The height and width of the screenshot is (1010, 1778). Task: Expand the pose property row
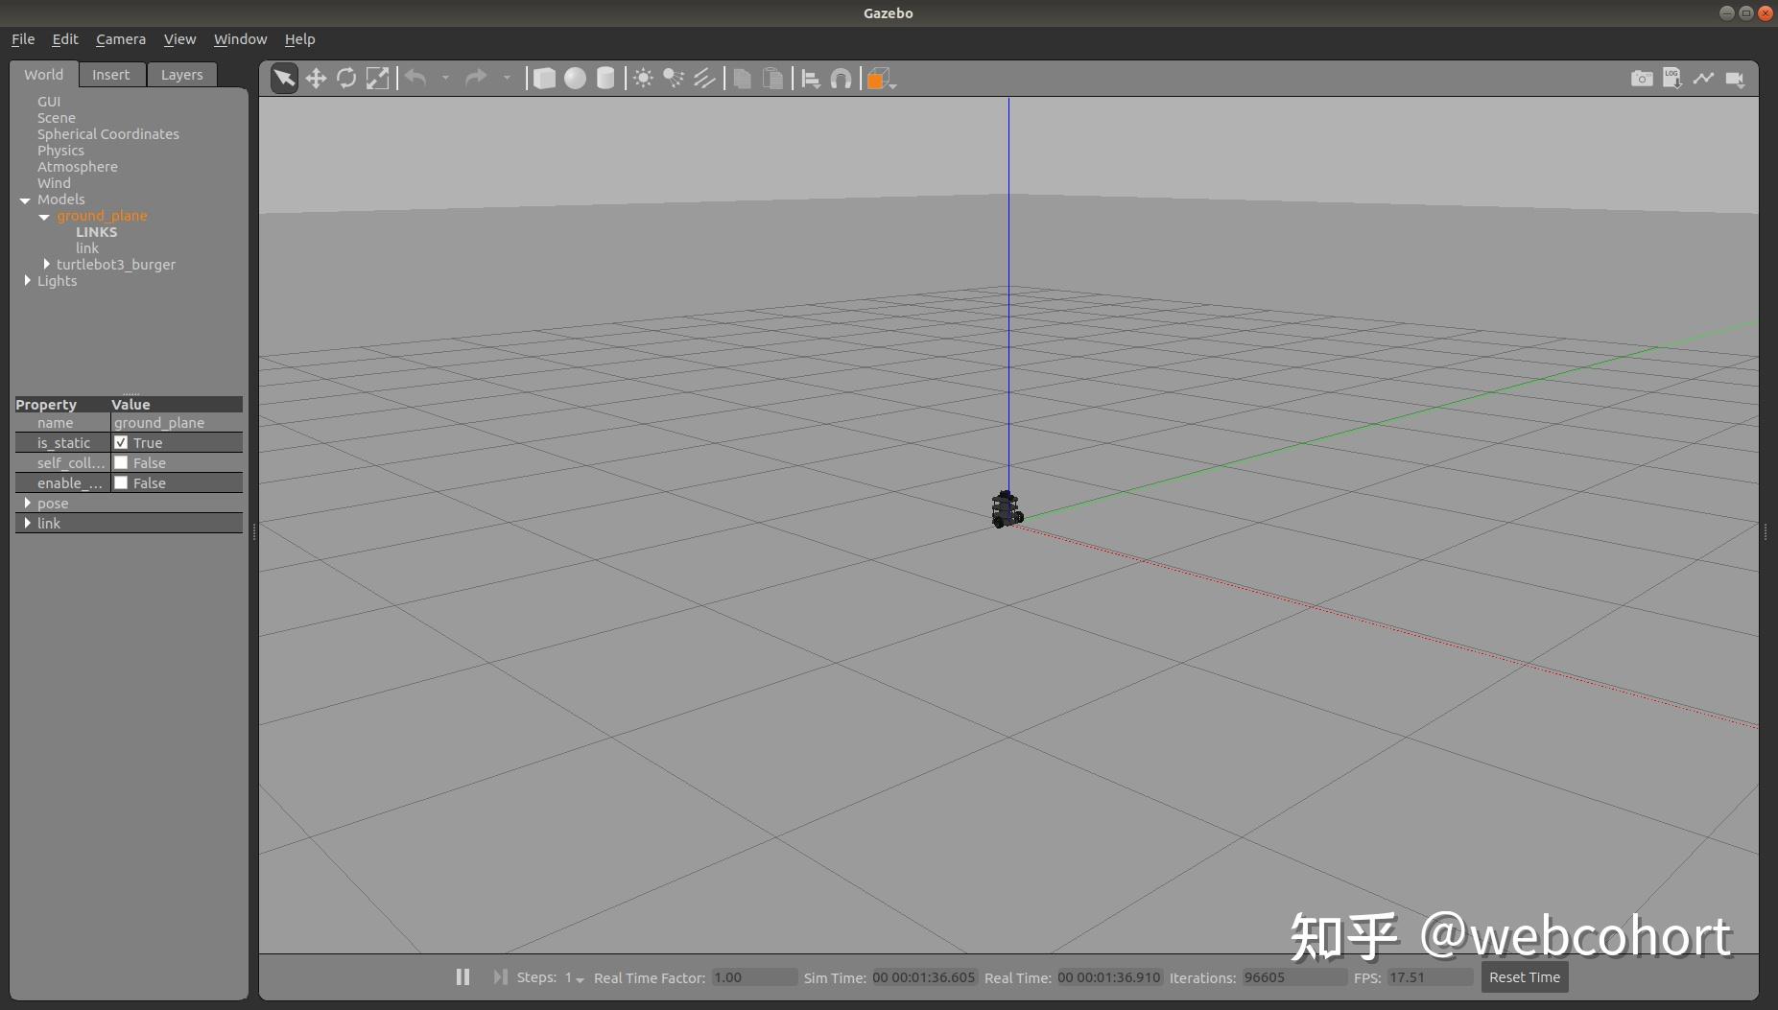point(29,503)
